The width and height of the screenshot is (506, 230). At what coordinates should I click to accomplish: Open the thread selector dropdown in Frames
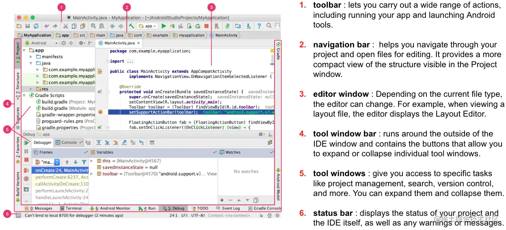[x=46, y=162]
